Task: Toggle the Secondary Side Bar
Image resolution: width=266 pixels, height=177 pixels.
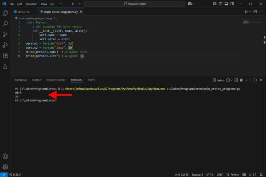Action: point(232,4)
